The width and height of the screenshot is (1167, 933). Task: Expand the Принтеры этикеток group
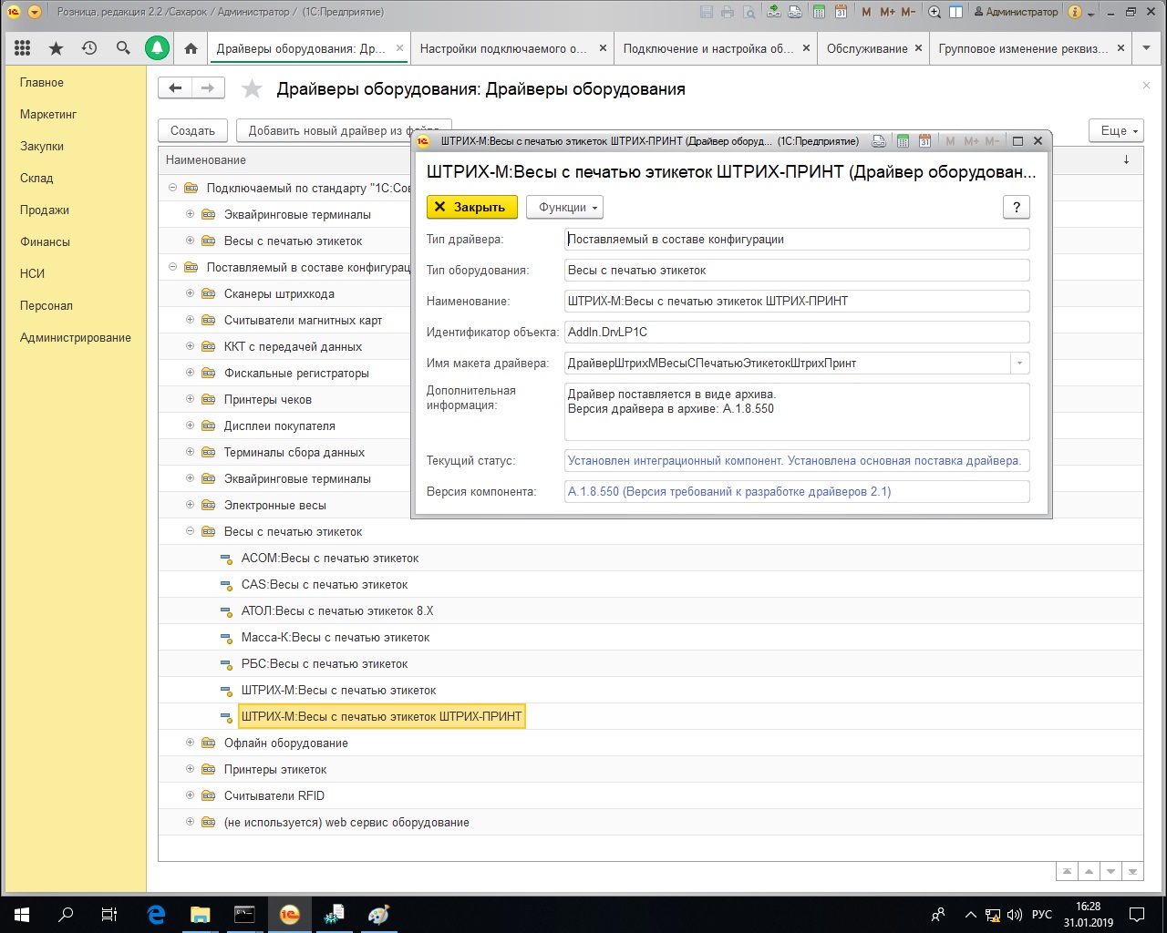tap(190, 769)
